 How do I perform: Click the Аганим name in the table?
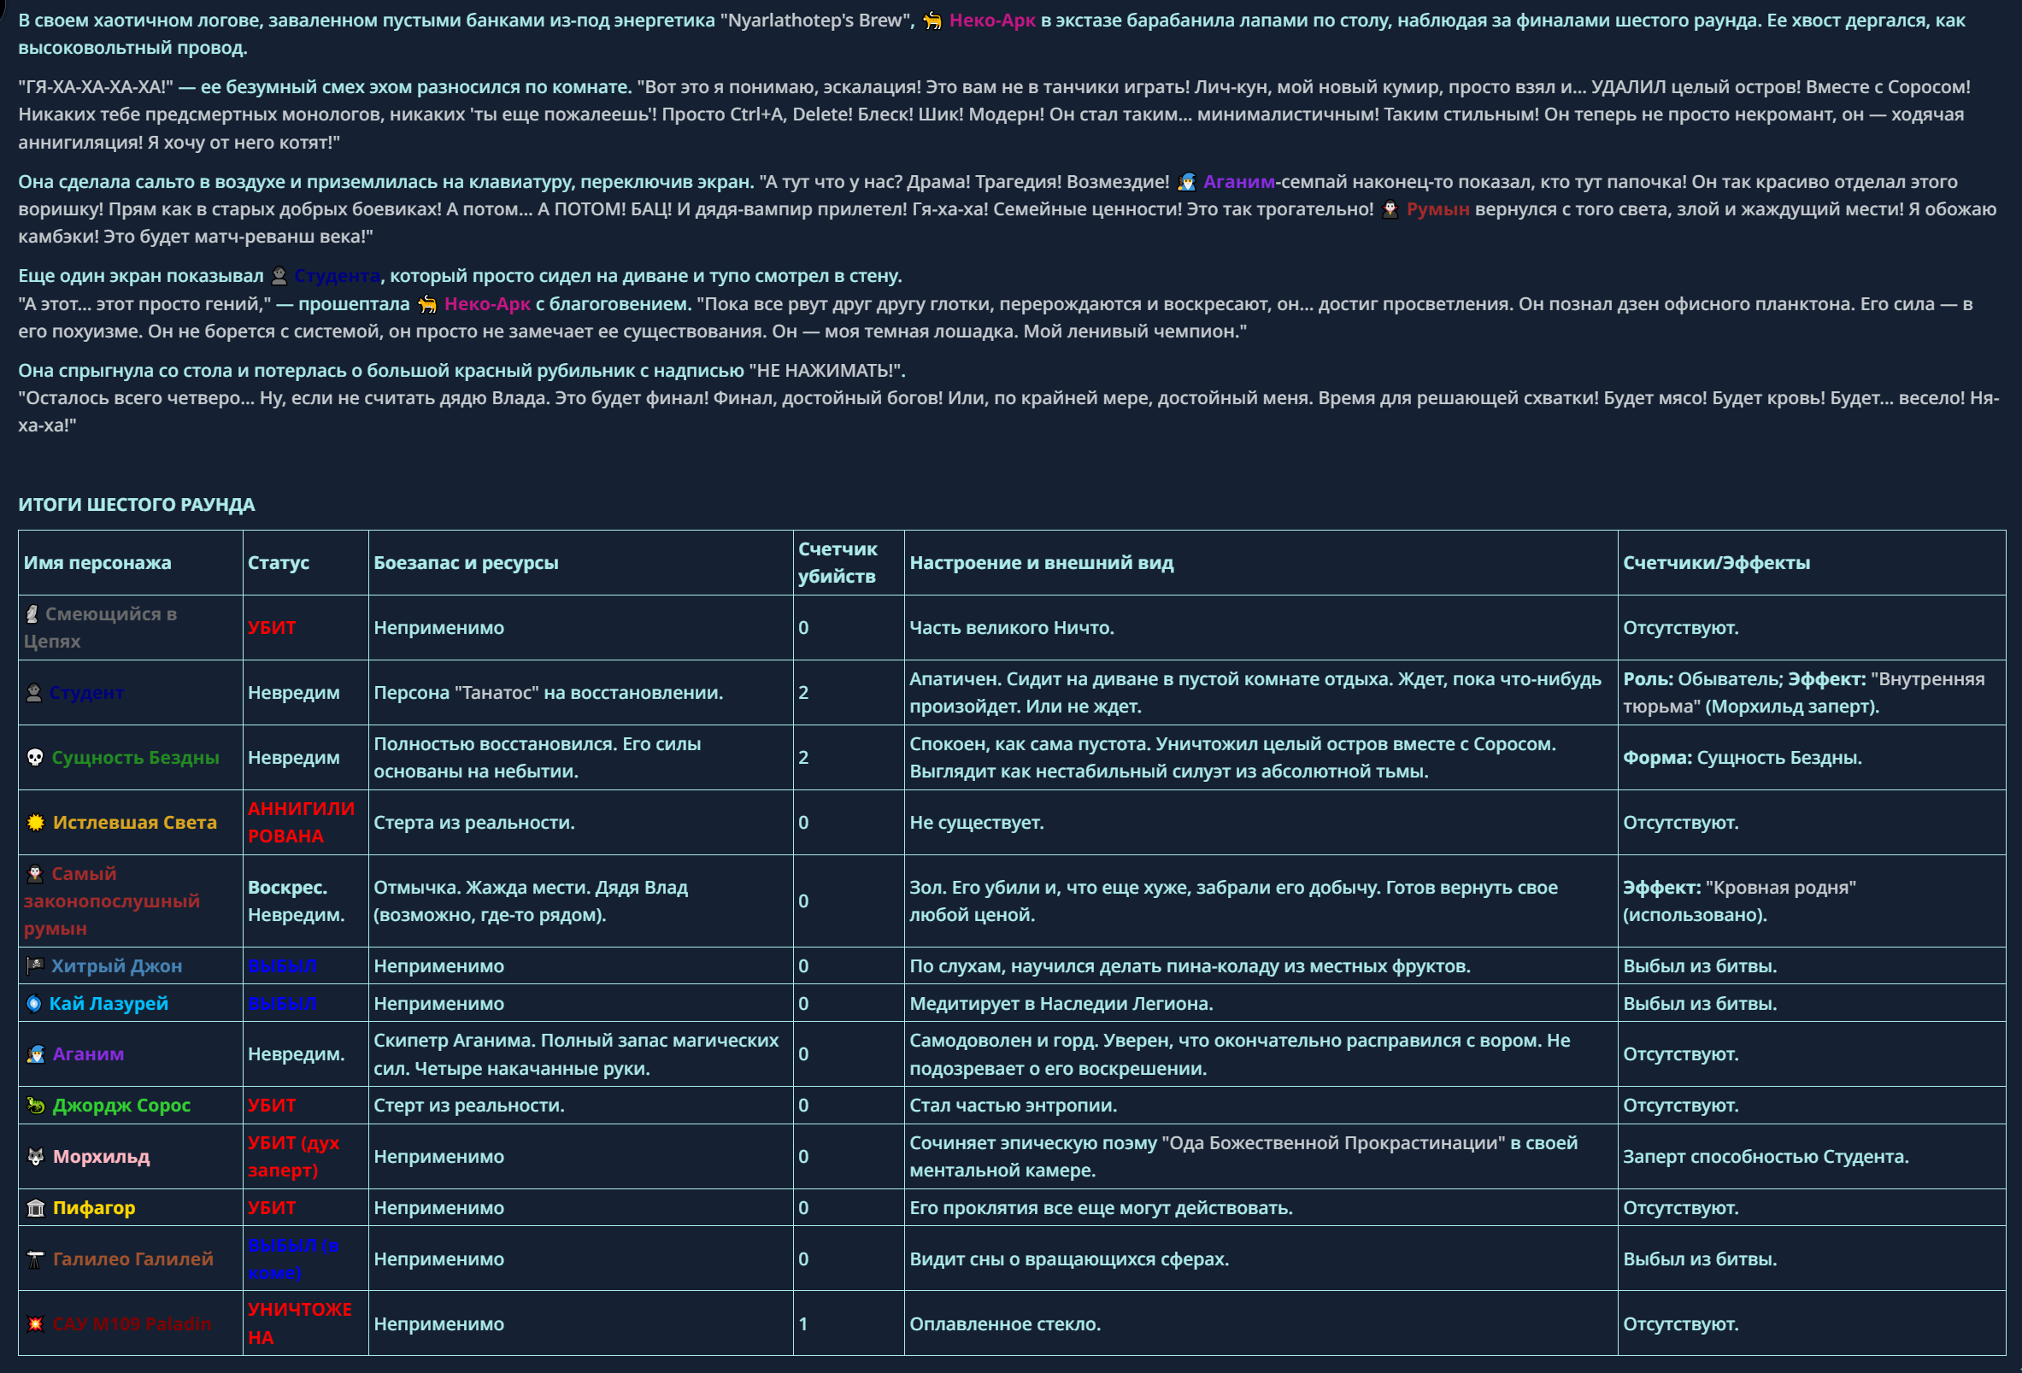tap(89, 1053)
